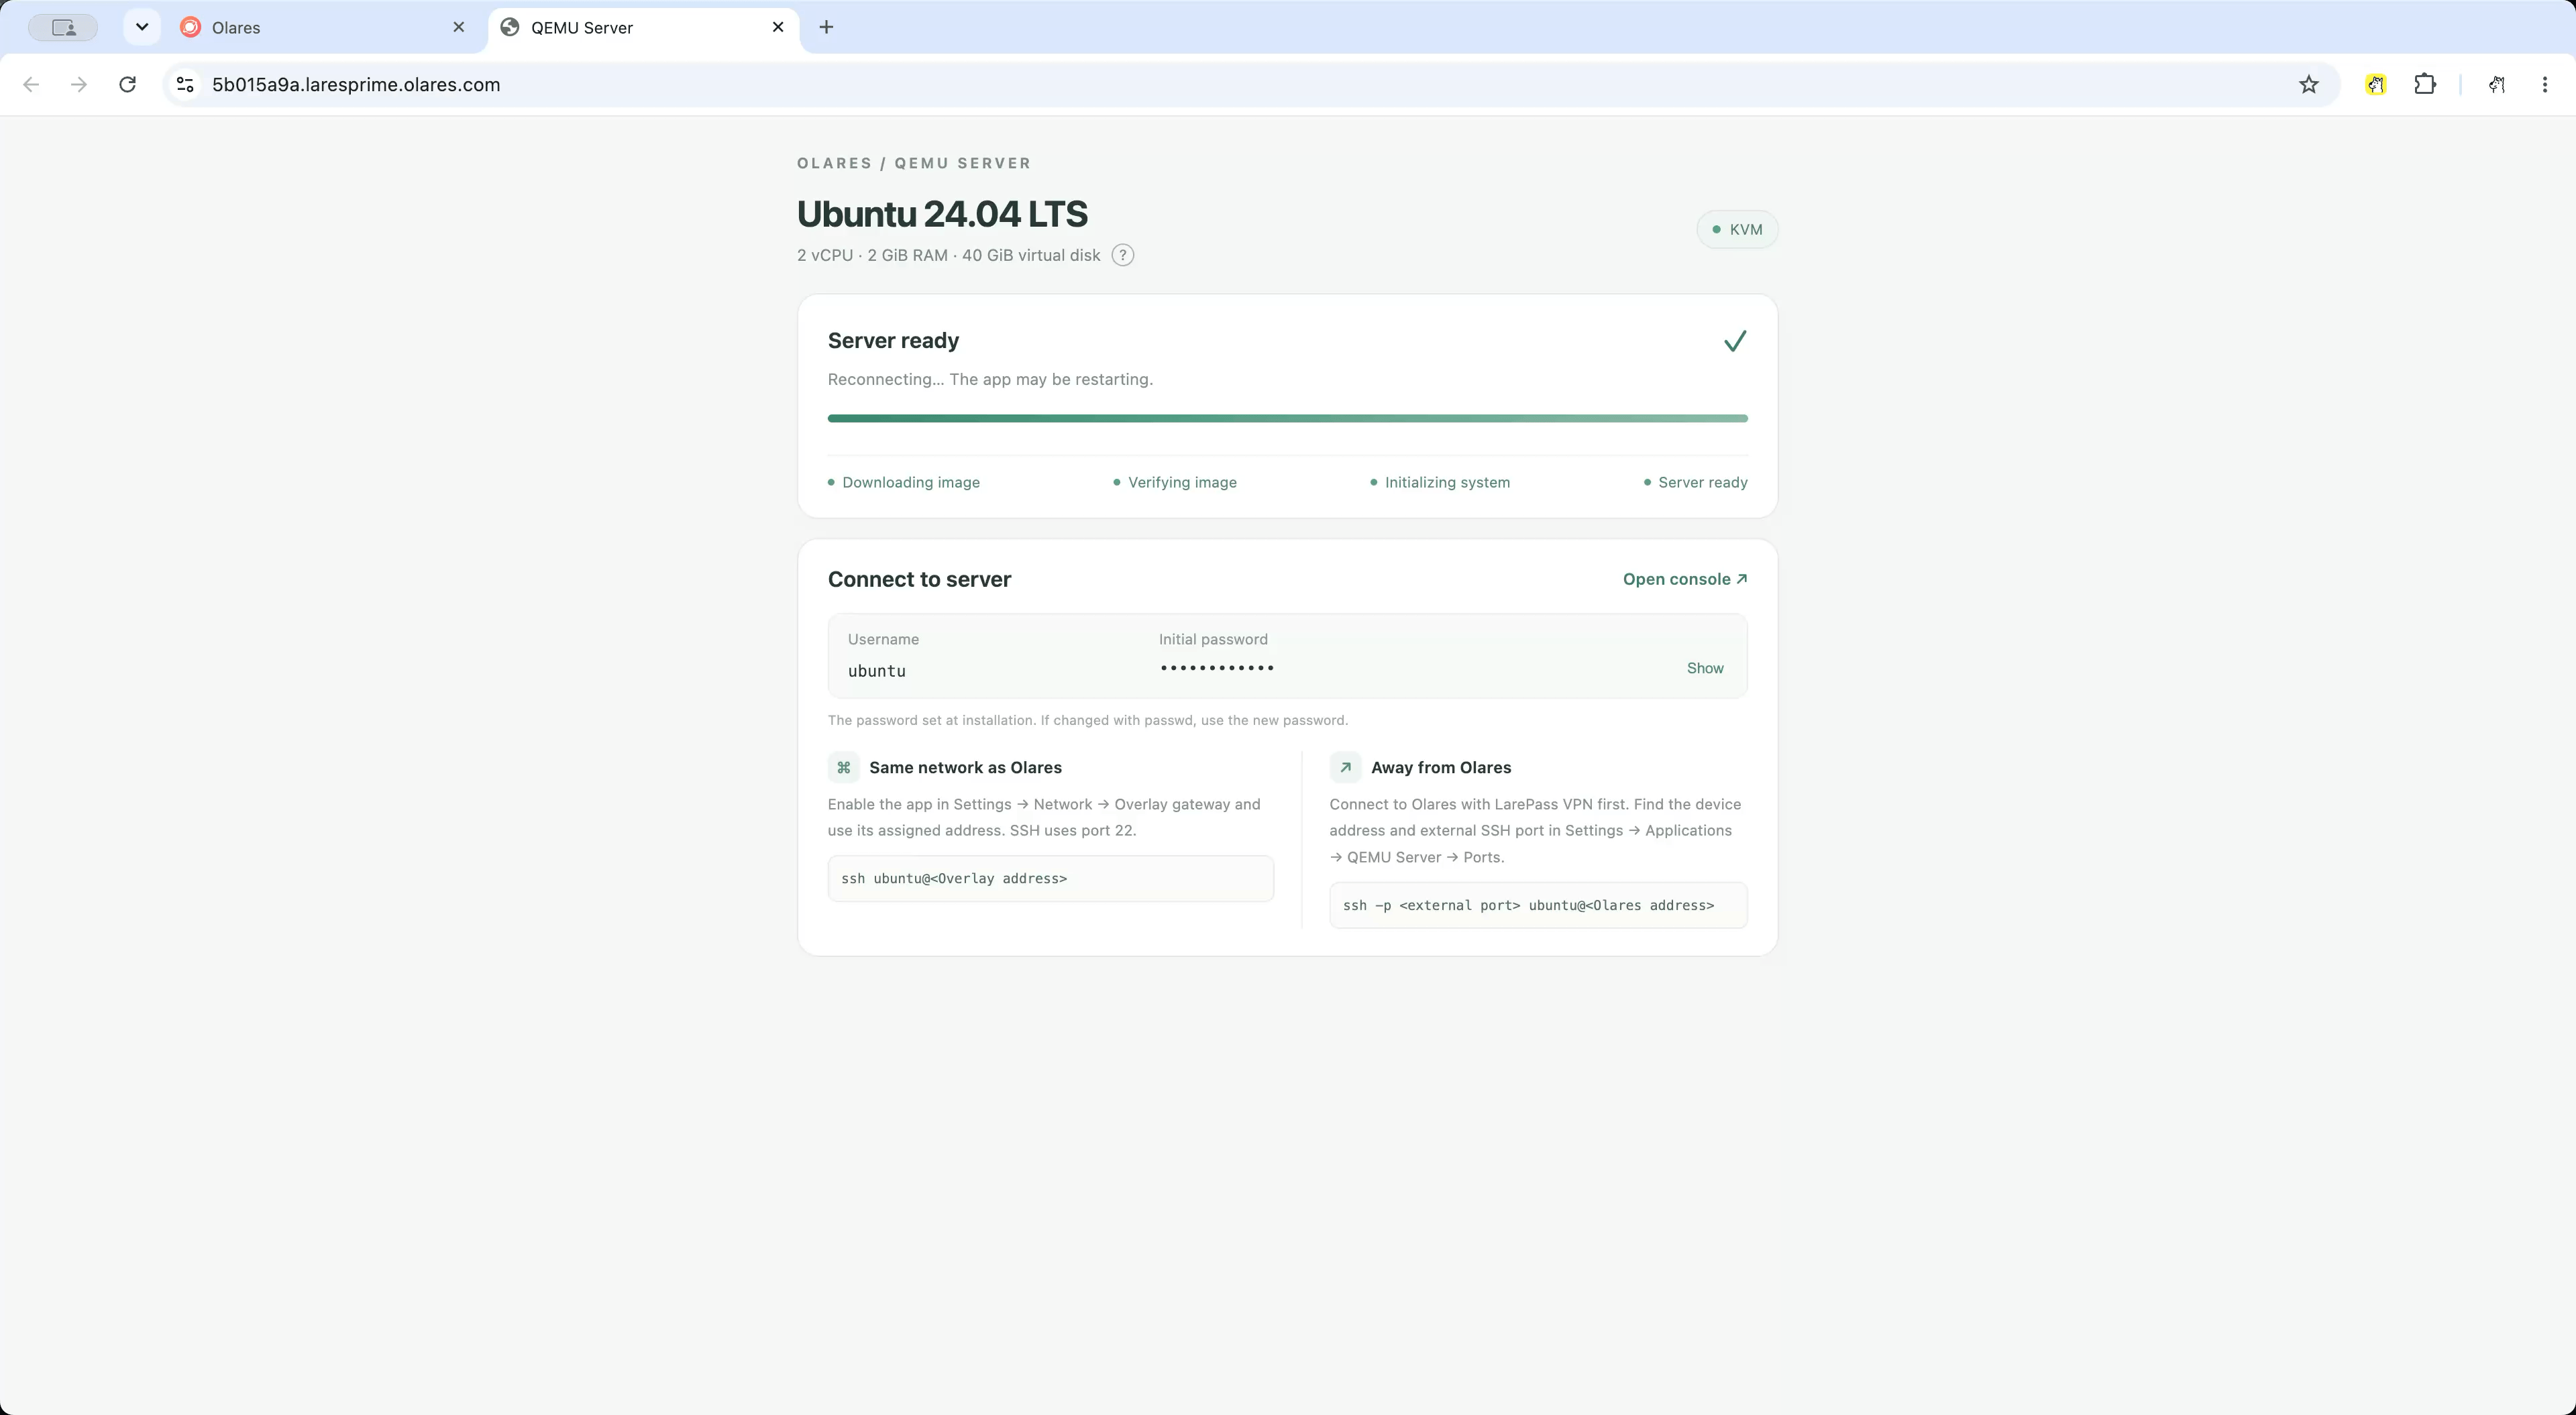Click the Server ready checkmark icon

pos(1735,341)
